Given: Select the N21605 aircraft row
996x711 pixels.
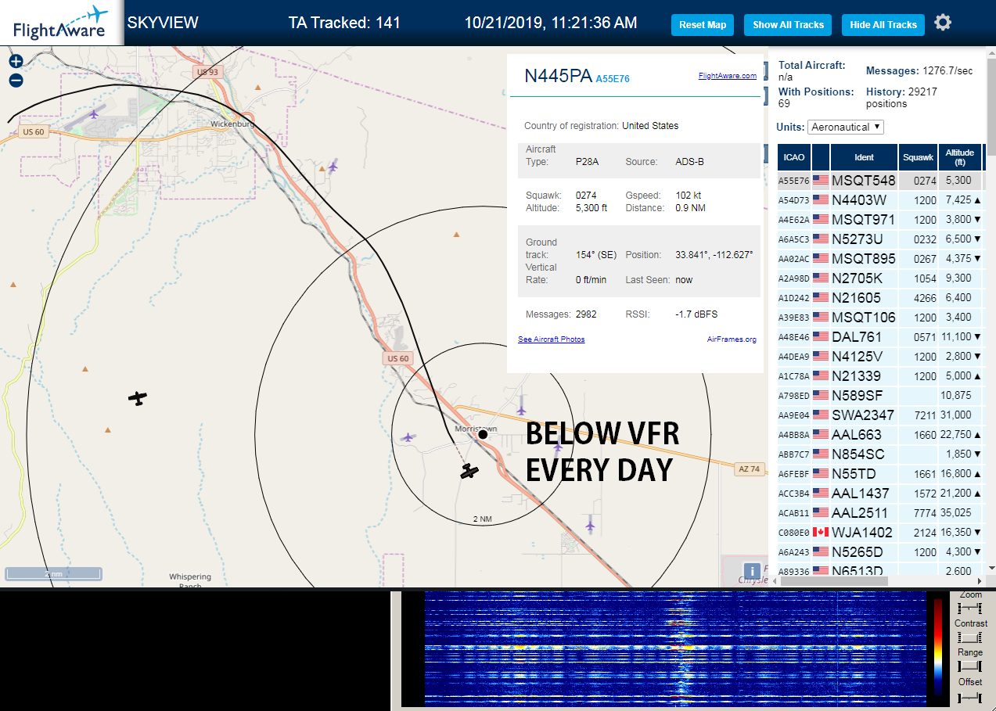Looking at the screenshot, I should (x=880, y=298).
